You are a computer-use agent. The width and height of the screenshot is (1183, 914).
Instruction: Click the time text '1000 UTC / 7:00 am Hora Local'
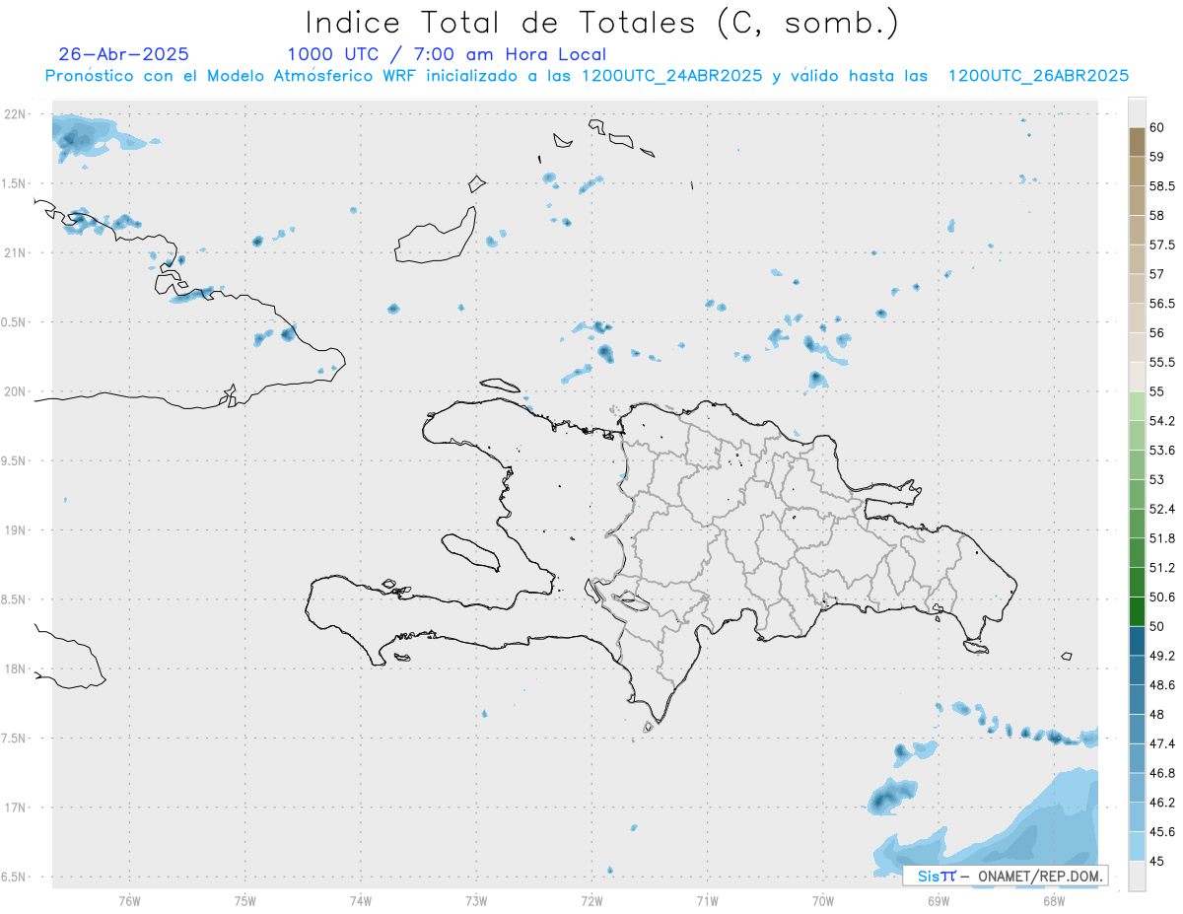pos(447,54)
